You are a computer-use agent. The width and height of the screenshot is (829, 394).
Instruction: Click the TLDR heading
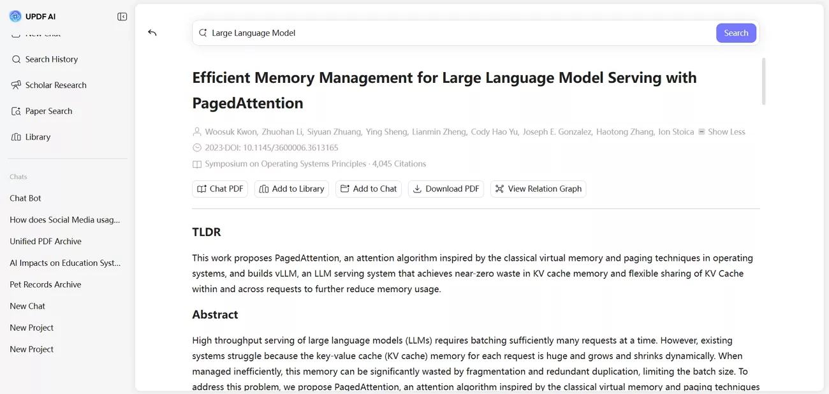tap(207, 232)
